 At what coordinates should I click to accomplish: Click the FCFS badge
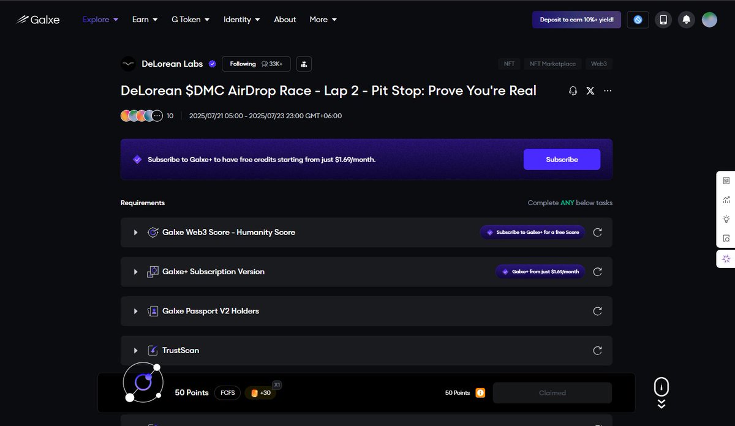(x=227, y=393)
